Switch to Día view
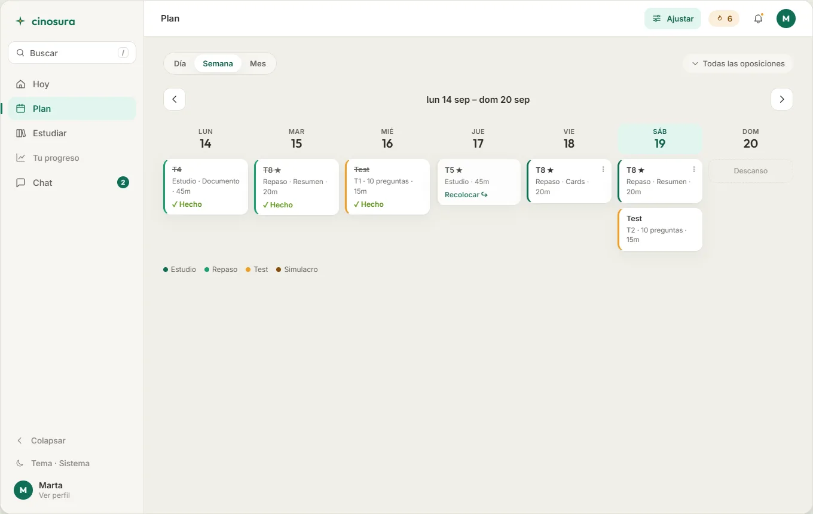 [x=180, y=63]
